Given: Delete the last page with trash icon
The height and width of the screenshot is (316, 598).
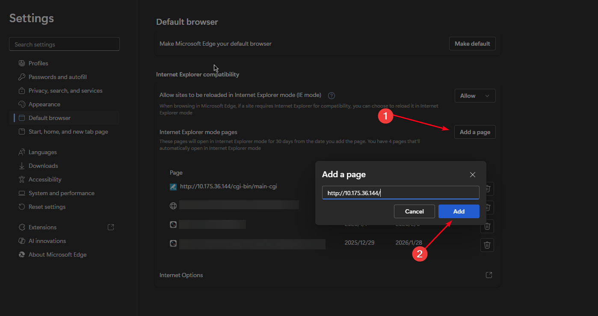Looking at the screenshot, I should click(x=487, y=245).
